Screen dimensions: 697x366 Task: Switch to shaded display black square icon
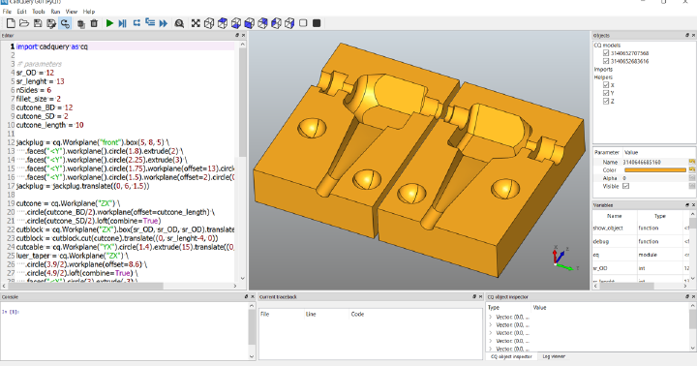(317, 23)
